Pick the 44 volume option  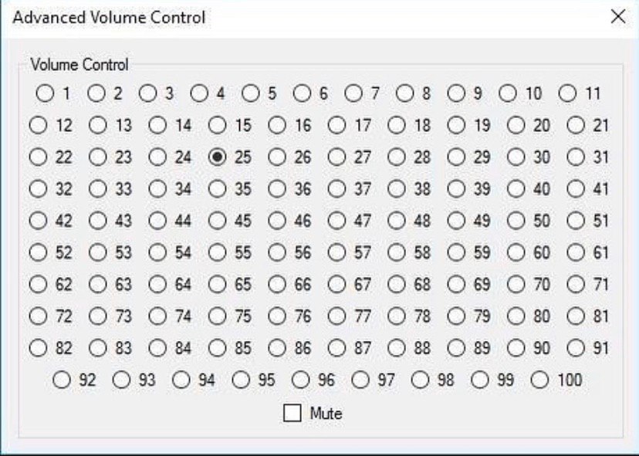tap(158, 221)
